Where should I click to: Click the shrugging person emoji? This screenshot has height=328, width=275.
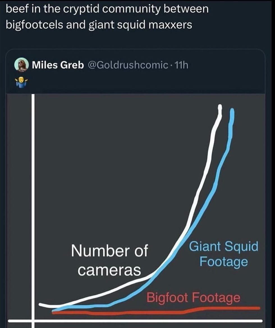tap(21, 82)
